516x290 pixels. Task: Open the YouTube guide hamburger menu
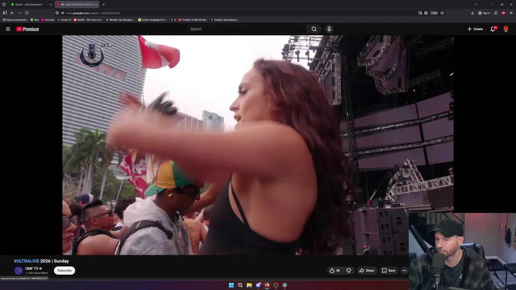(x=8, y=29)
